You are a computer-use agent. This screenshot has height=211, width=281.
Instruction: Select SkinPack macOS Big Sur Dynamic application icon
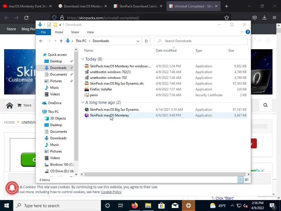87,109
